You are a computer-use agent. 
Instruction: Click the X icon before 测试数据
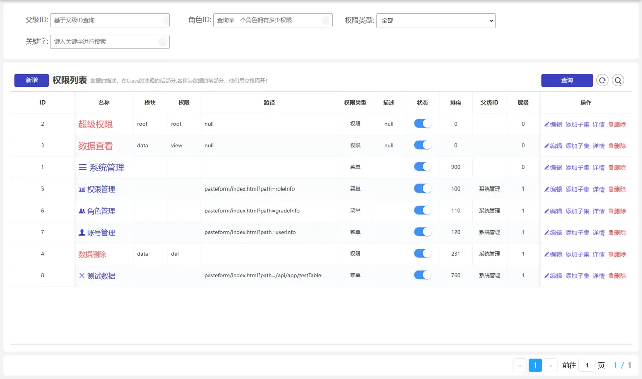coord(82,275)
